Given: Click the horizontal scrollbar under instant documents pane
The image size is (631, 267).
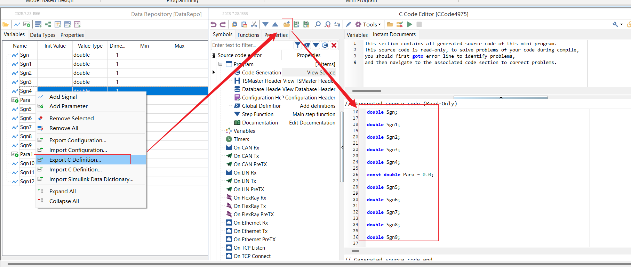Looking at the screenshot, I should coord(367,91).
